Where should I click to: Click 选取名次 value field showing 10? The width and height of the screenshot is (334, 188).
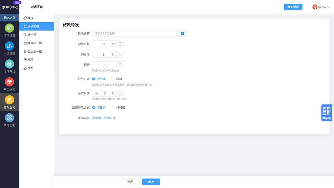(x=104, y=93)
